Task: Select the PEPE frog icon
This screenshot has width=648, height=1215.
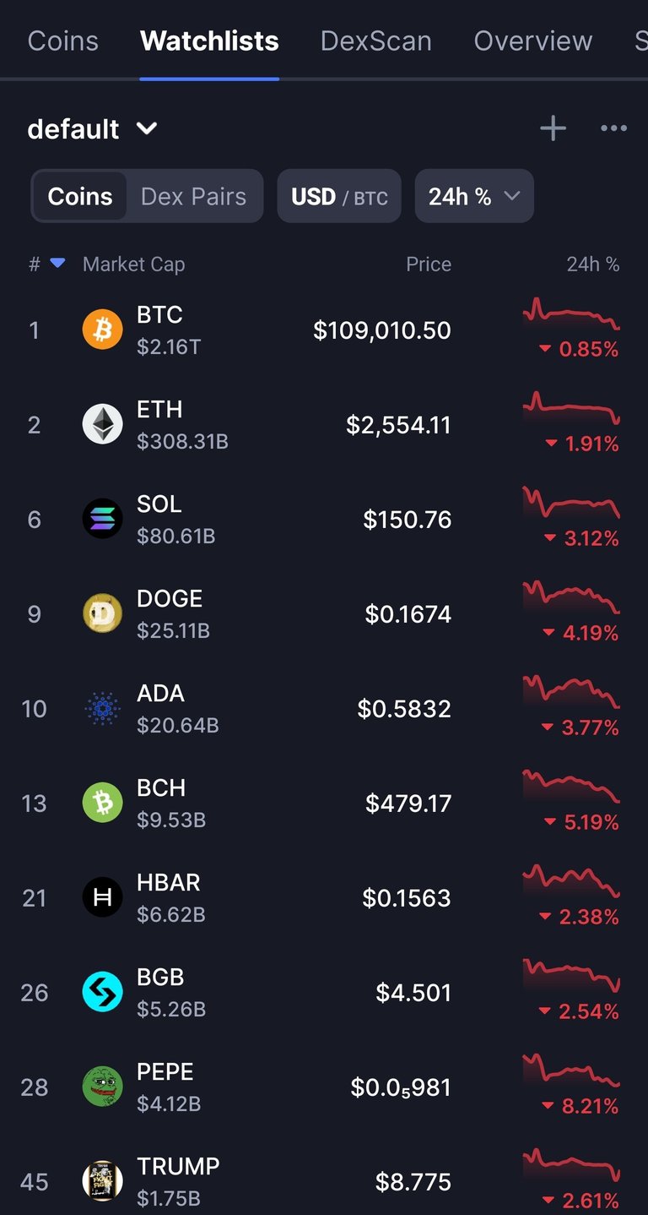Action: pyautogui.click(x=102, y=1087)
